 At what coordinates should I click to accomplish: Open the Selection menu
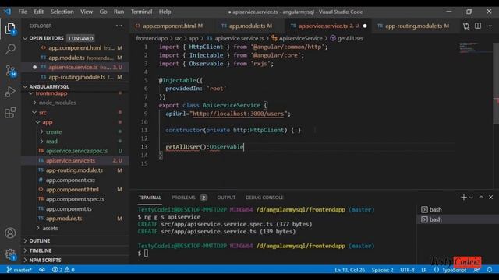click(62, 12)
